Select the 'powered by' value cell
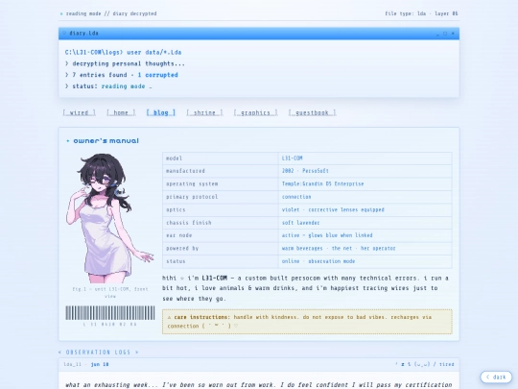 tap(365, 249)
